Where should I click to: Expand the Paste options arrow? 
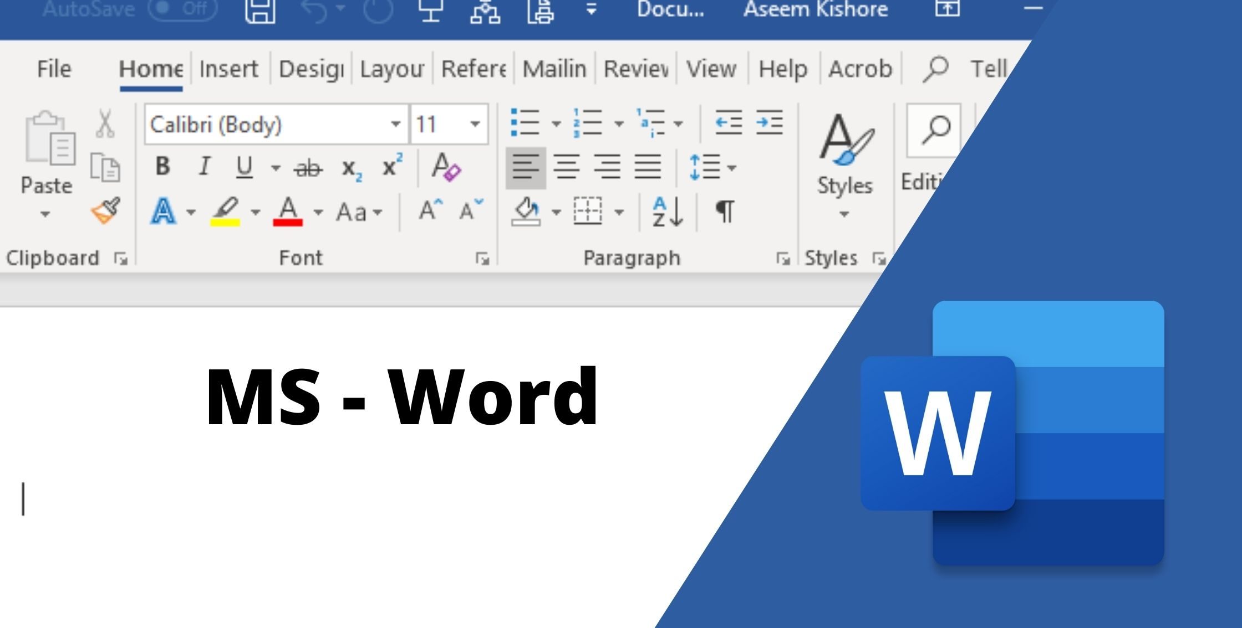click(45, 214)
